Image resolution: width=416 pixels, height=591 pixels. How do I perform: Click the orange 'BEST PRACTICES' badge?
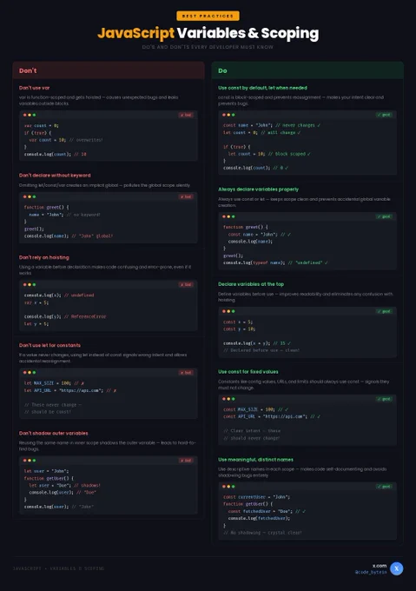click(x=208, y=16)
